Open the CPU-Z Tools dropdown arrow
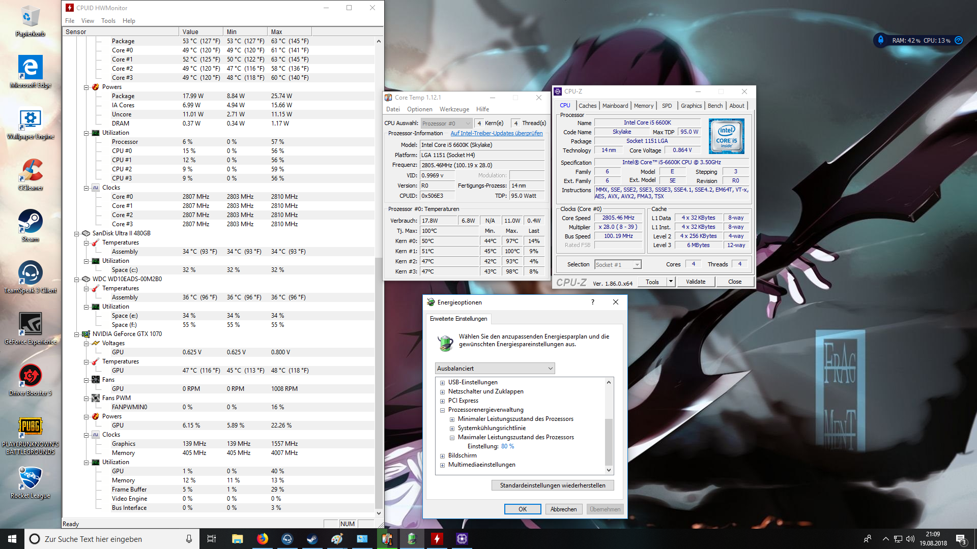The image size is (977, 549). (671, 282)
